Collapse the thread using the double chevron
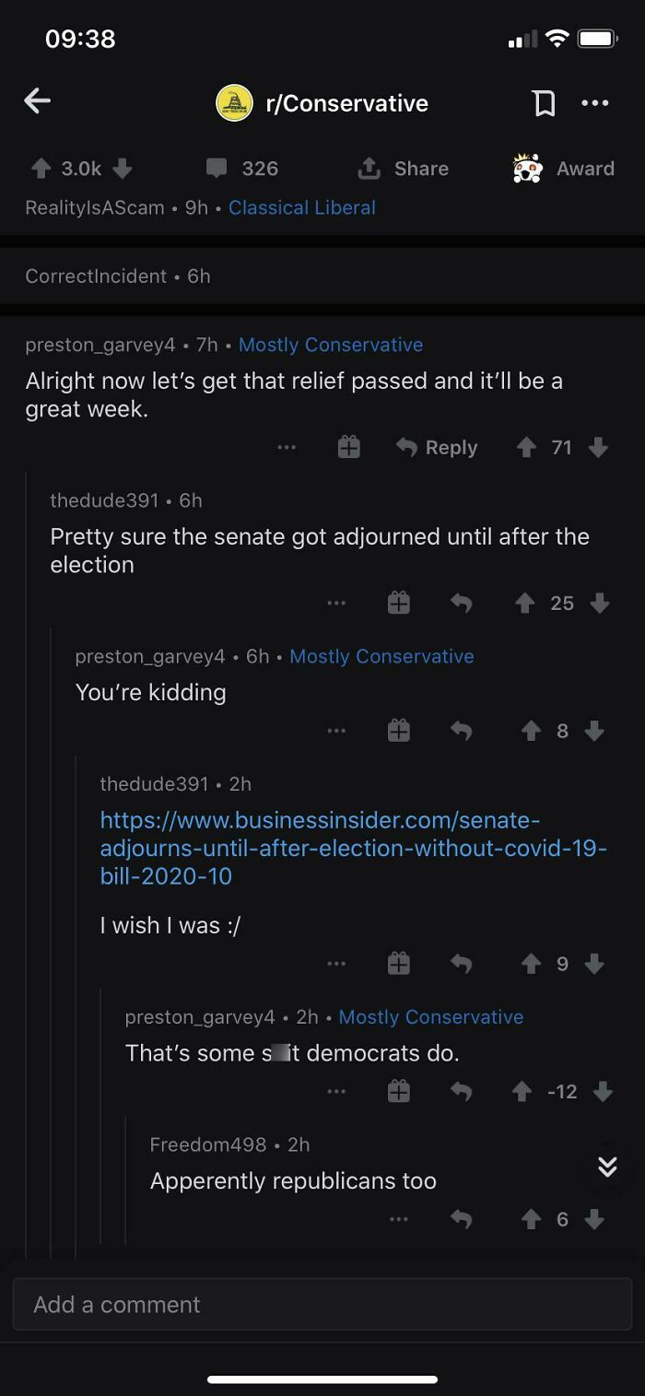Screen dimensions: 645x1396 [607, 1167]
